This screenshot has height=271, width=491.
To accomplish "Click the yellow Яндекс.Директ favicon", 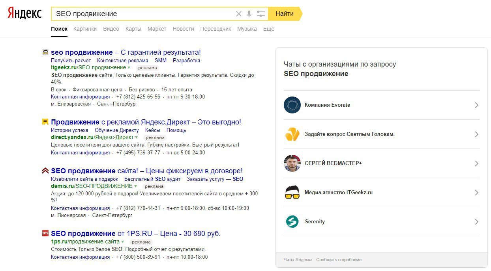I will pos(45,122).
